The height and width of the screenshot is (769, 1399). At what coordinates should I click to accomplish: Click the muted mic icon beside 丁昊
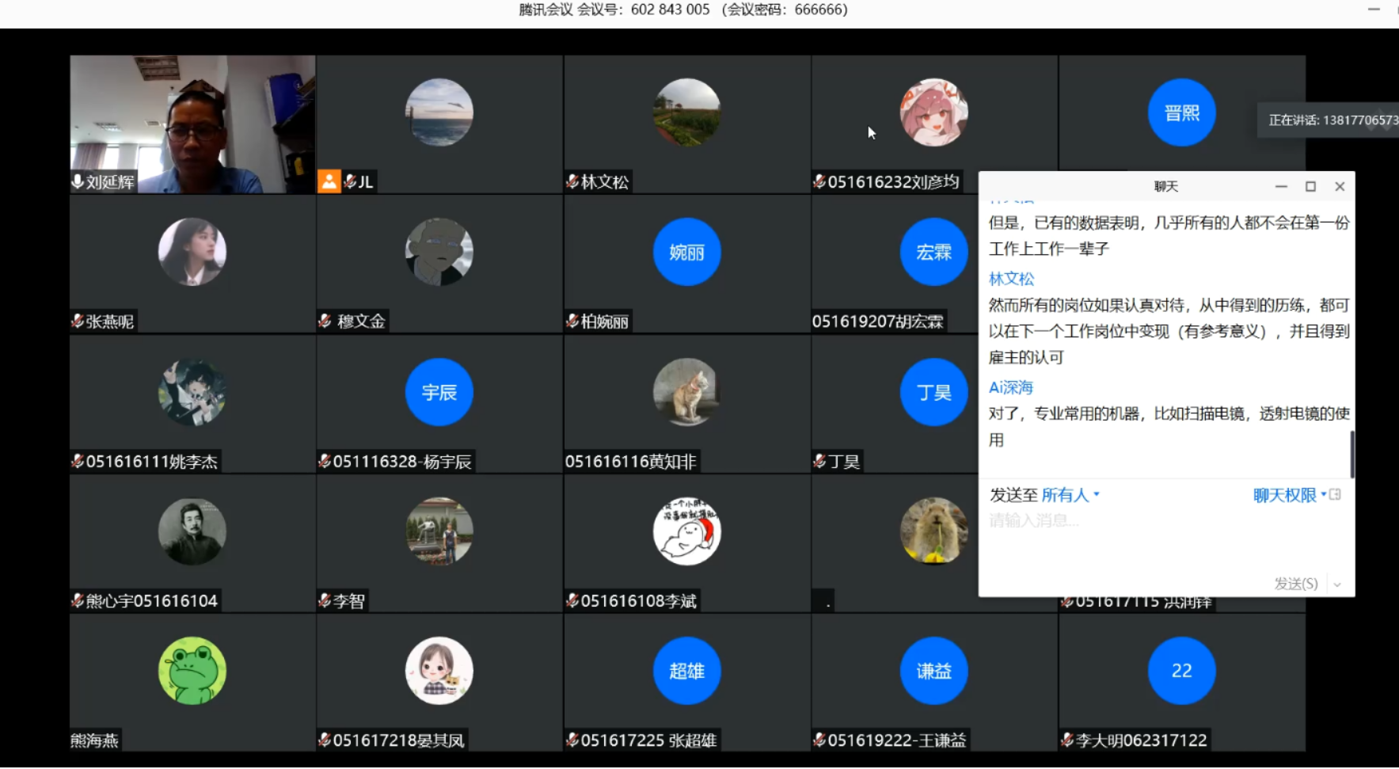click(819, 461)
